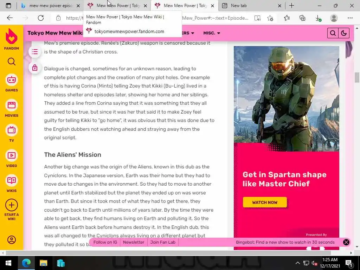This screenshot has height=270, width=360.
Task: Open the table of contents list icon
Action: (x=35, y=52)
